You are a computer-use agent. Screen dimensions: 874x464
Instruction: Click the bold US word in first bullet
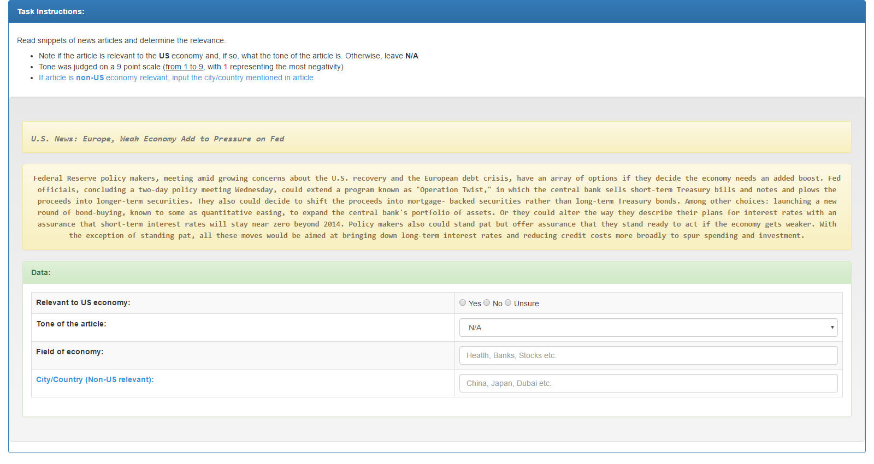tap(164, 56)
